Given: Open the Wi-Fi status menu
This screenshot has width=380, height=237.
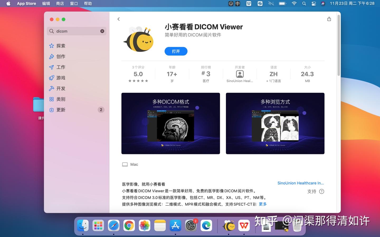Looking at the screenshot, I should tap(294, 3).
